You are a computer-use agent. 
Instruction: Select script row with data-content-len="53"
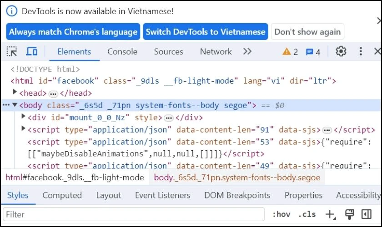[199, 142]
